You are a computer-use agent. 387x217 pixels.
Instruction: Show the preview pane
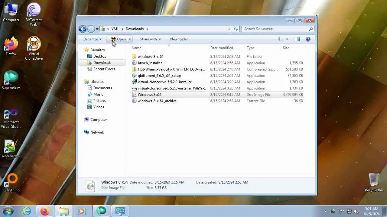[x=297, y=39]
